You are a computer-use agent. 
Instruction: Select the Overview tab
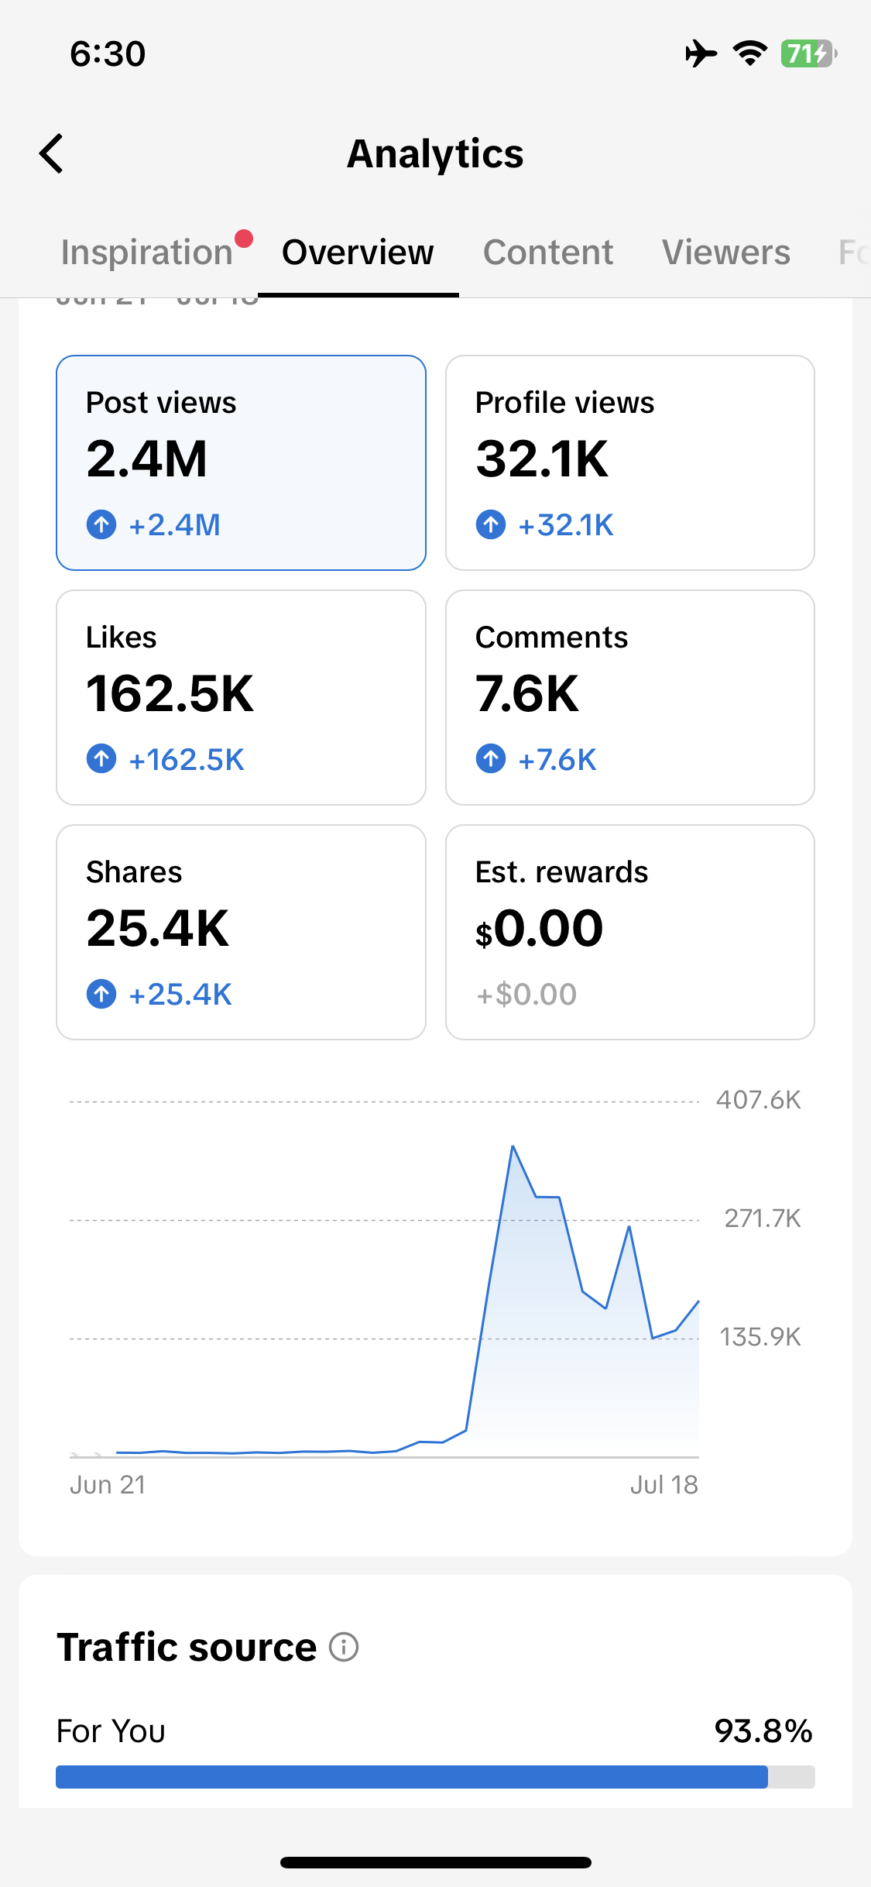(x=358, y=253)
